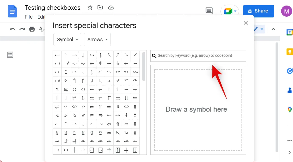Click the search by keyword field
293x162 pixels.
pos(198,56)
